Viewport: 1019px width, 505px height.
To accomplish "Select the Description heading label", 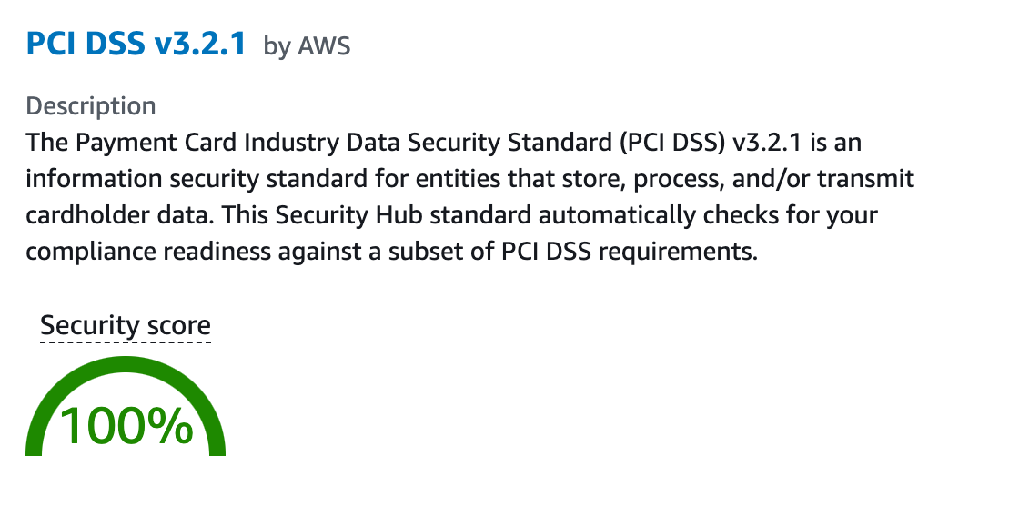I will (x=91, y=106).
